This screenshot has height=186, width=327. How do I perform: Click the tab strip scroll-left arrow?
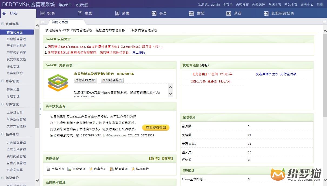click(x=43, y=22)
